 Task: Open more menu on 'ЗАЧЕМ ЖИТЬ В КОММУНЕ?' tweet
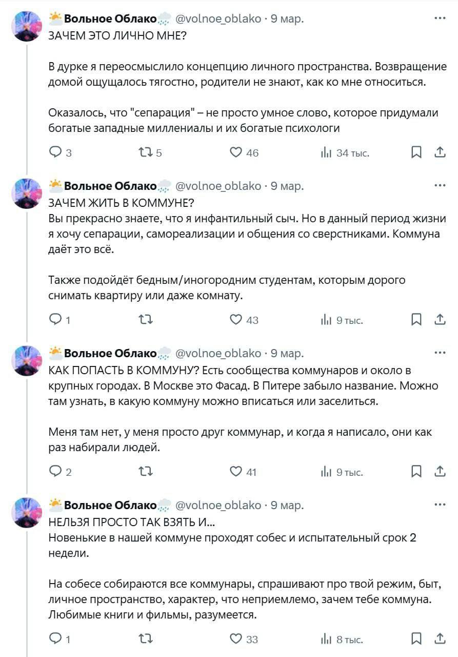[x=440, y=186]
